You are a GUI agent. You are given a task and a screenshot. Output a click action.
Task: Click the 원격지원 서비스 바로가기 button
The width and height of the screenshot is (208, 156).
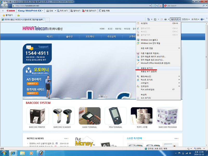click(32, 93)
